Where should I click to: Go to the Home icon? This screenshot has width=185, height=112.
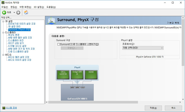(x=26, y=12)
